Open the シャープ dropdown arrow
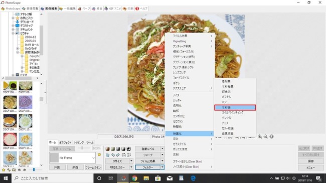 [162, 155]
